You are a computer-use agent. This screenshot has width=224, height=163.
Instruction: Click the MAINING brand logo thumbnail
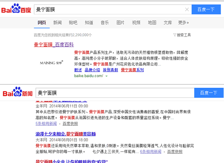52,63
